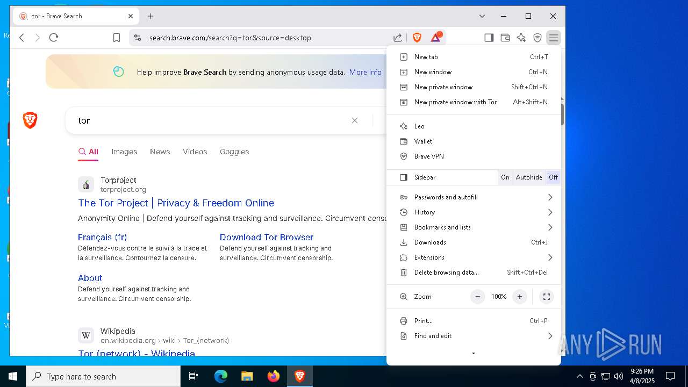688x387 pixels.
Task: Click Wikipedia W favicon
Action: [86, 335]
